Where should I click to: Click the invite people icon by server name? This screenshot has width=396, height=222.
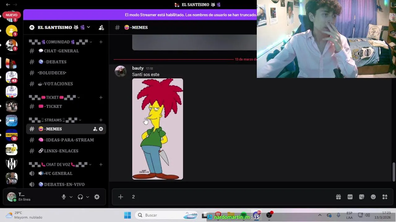pos(101,27)
